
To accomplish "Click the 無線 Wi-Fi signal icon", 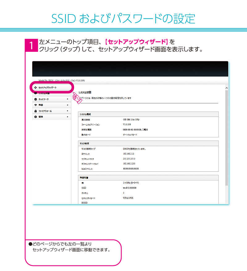I will (x=36, y=105).
